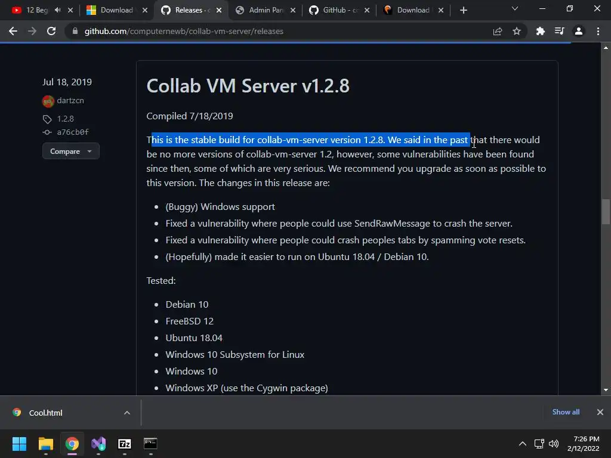Open the tab search chevron
Image resolution: width=611 pixels, height=458 pixels.
515,8
